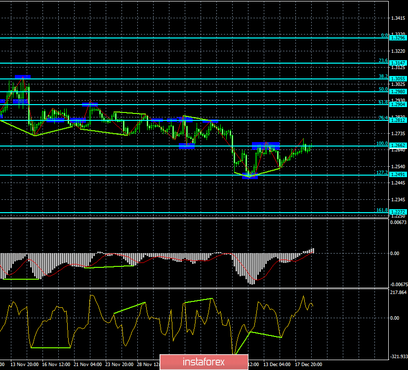Image resolution: width=408 pixels, height=370 pixels.
Task: Click the 1.3025 price axis value
Action: (x=398, y=84)
